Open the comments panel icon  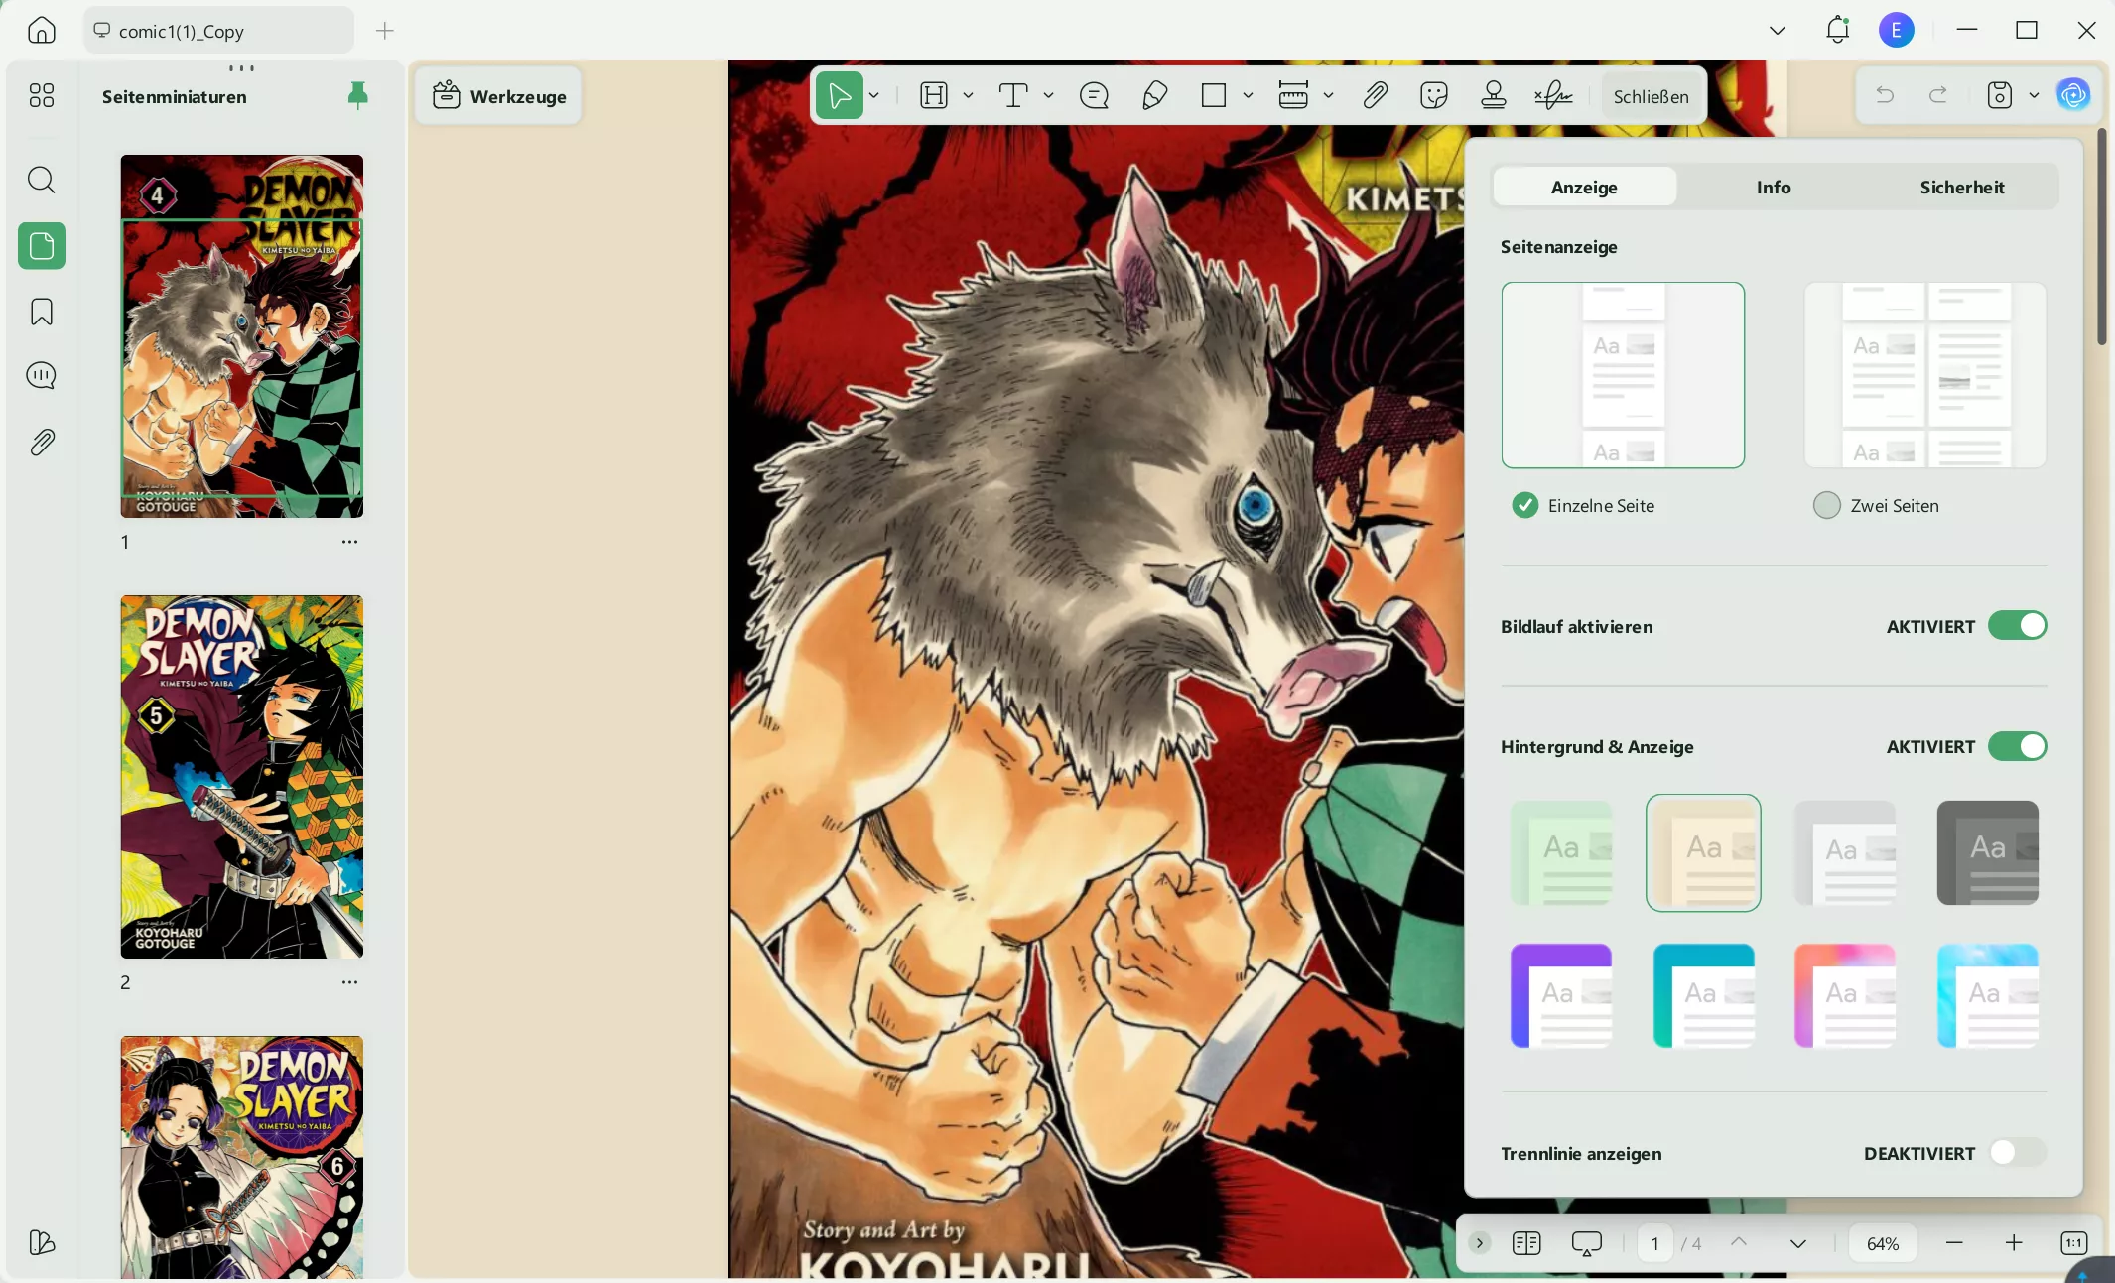click(42, 376)
